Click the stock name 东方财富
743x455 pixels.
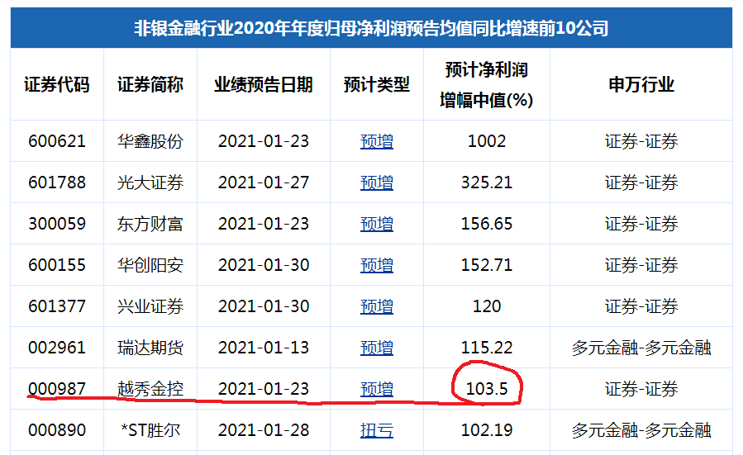(x=150, y=224)
